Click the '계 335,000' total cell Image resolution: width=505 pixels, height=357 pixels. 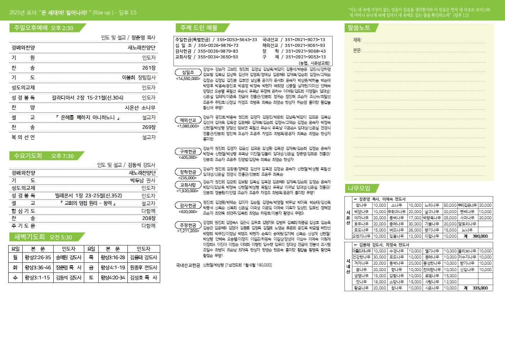(475, 288)
